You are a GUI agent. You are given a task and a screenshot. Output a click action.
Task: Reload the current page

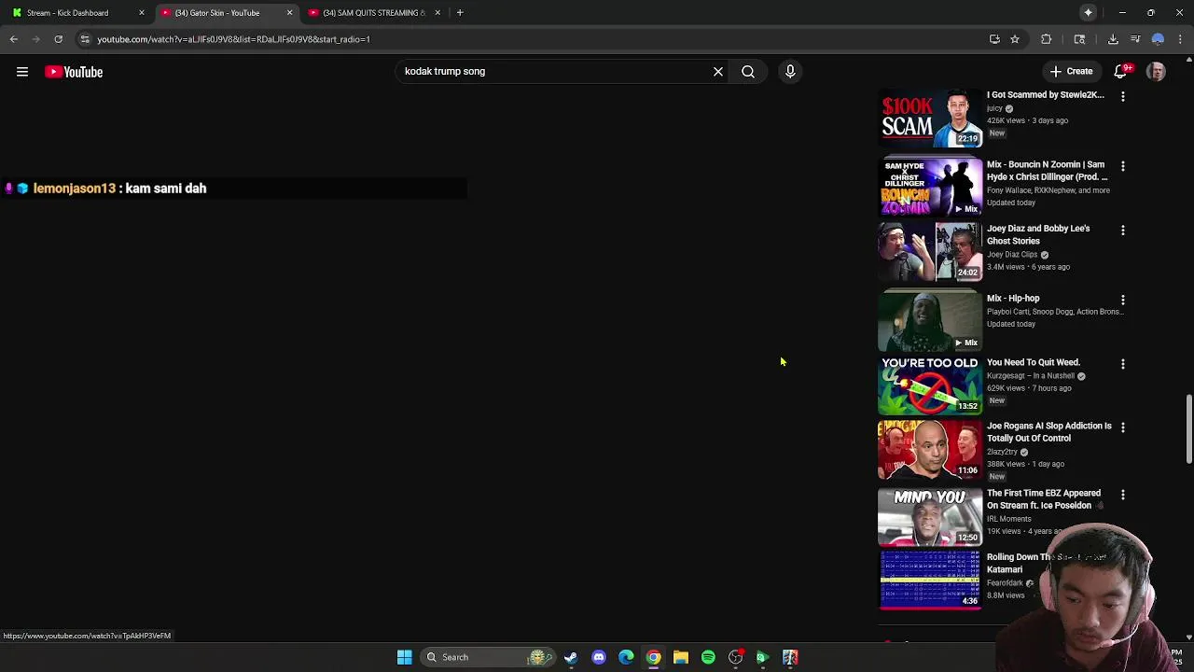[x=58, y=39]
